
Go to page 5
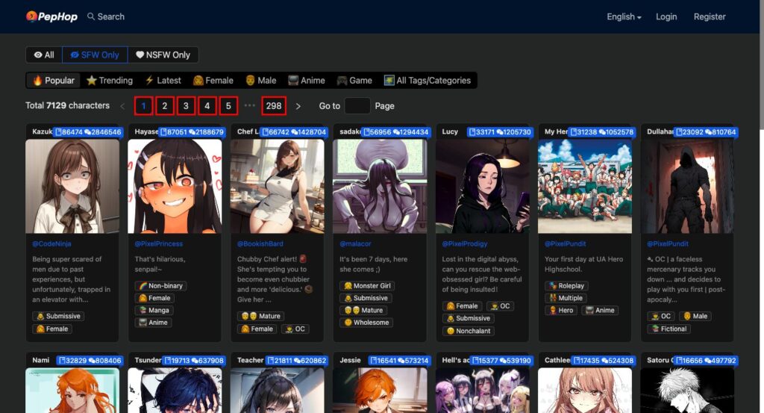(228, 106)
